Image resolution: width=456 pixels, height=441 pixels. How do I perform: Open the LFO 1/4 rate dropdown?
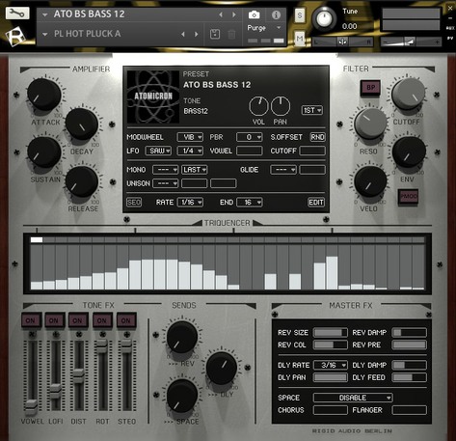point(190,151)
